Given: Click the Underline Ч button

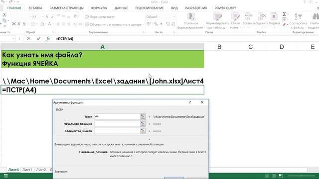Looking at the screenshot, I should pyautogui.click(x=24, y=24).
